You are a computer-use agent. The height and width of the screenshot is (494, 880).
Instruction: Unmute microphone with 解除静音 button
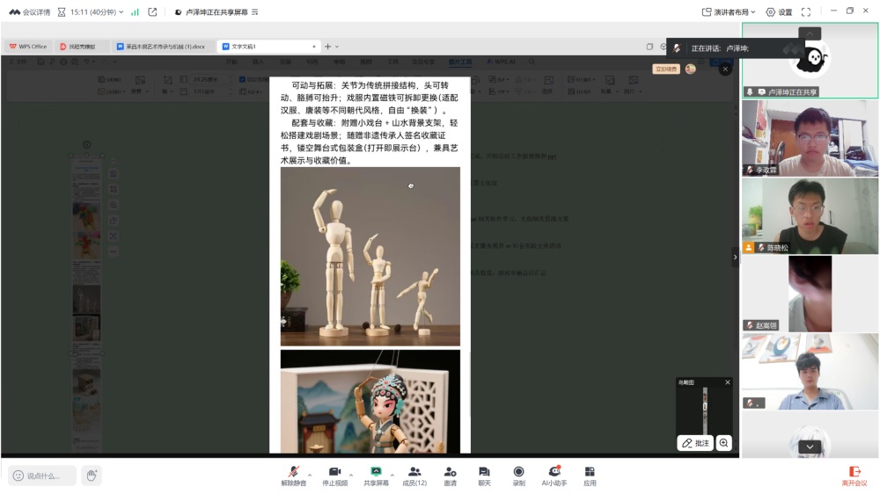[x=293, y=475]
